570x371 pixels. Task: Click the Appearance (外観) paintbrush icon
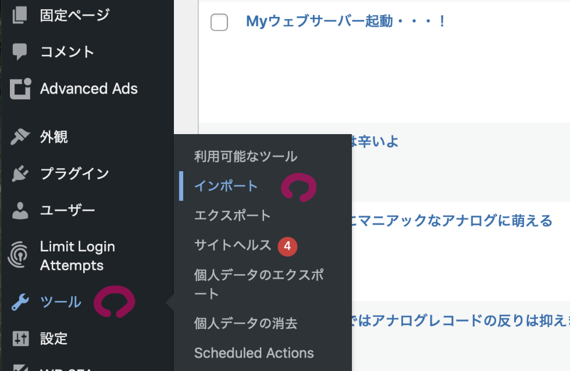tap(20, 137)
